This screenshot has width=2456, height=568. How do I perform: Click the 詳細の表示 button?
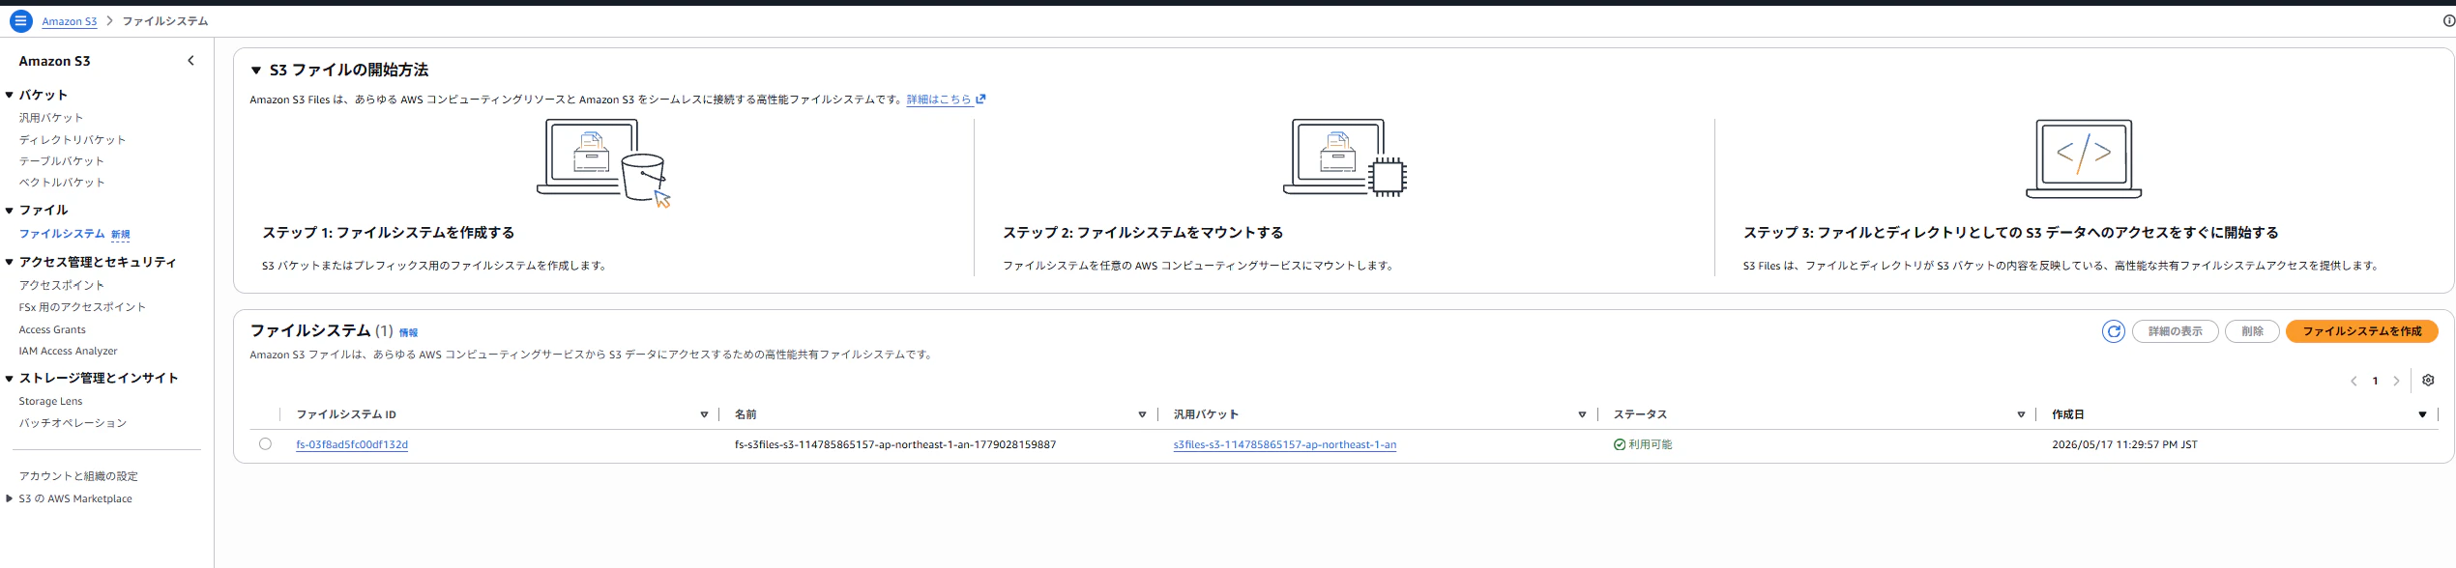[2175, 331]
